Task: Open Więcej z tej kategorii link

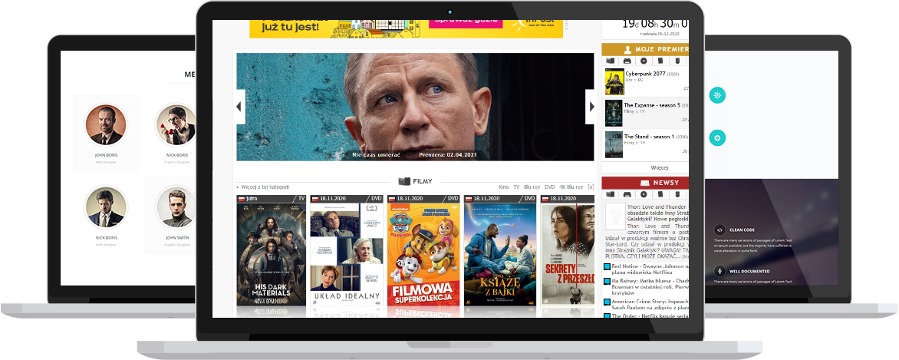Action: (265, 187)
